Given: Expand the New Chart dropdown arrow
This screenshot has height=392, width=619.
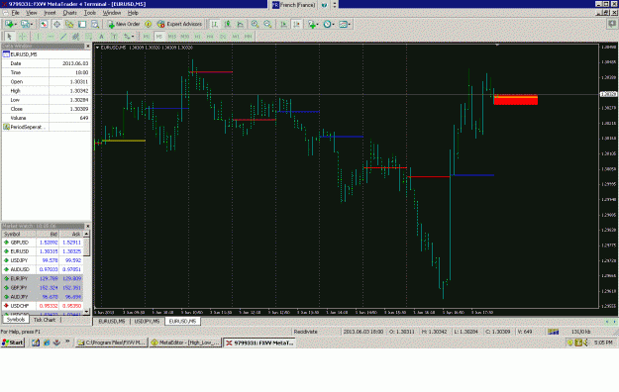Looking at the screenshot, I should point(16,25).
